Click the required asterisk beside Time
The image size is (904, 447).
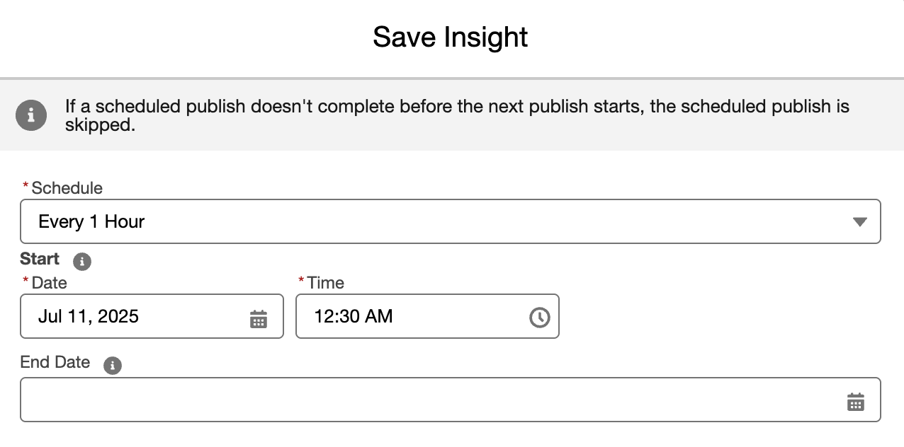302,281
